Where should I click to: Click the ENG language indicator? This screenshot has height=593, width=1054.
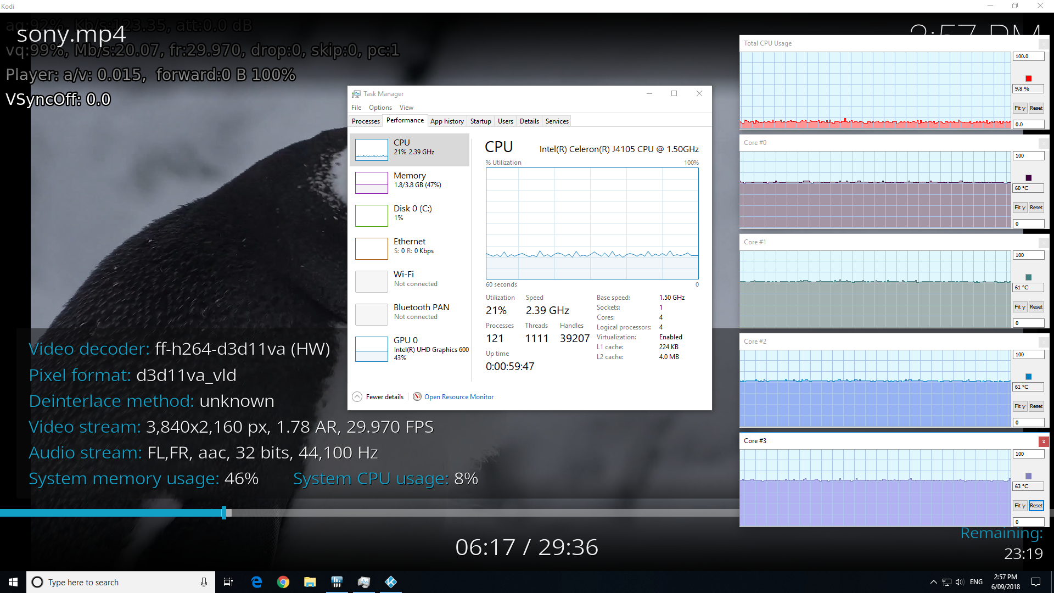coord(976,582)
